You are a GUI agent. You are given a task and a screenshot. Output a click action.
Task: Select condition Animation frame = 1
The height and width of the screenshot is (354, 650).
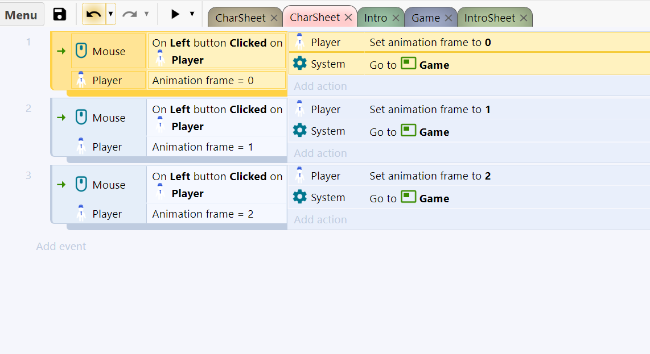click(x=216, y=147)
